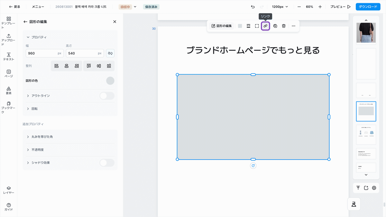386x217 pixels.
Task: Open the メニュー menu
Action: click(x=38, y=7)
